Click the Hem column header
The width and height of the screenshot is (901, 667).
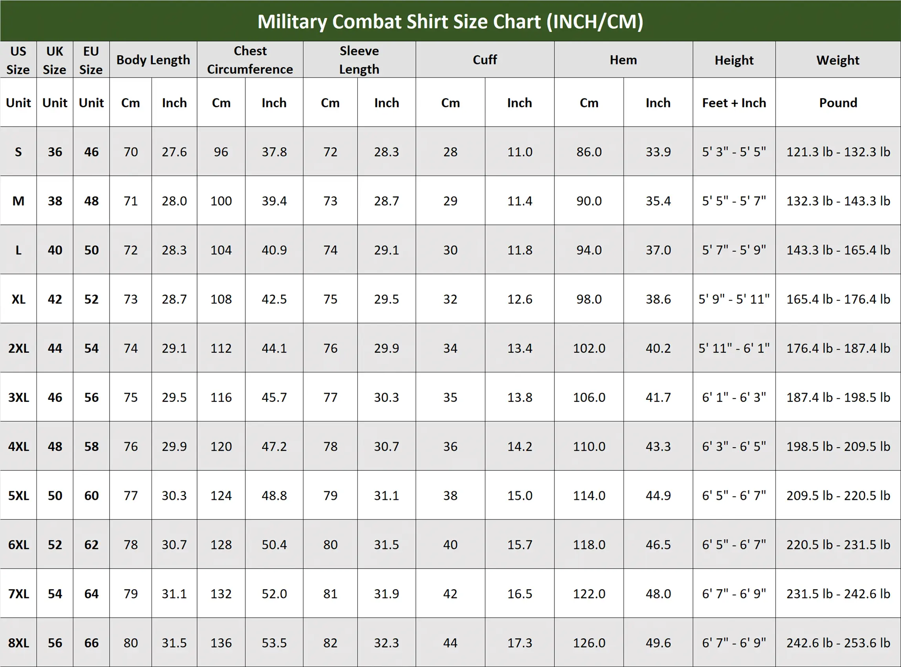[623, 60]
